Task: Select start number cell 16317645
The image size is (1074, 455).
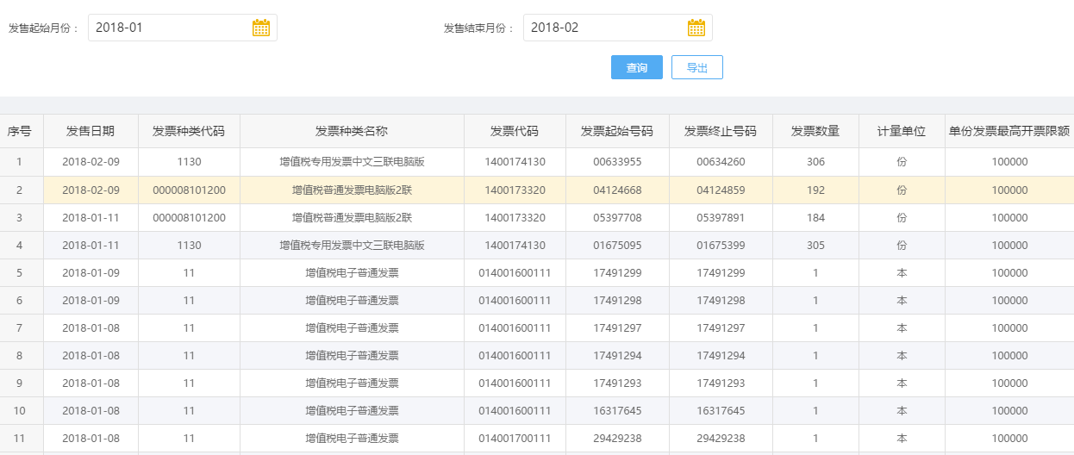Action: [617, 410]
